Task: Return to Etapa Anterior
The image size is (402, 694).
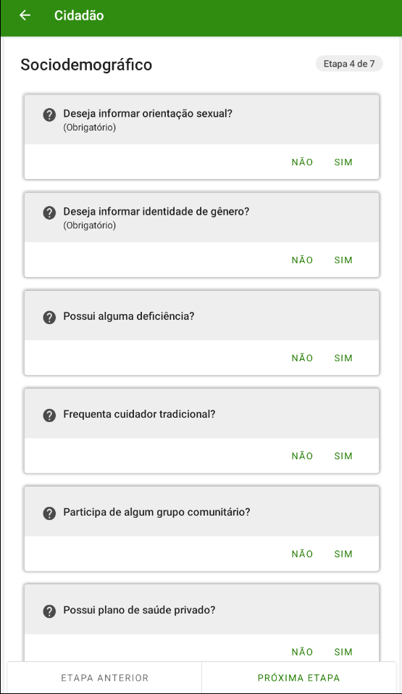Action: click(x=105, y=677)
